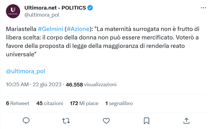Click the blue verified badge
Image resolution: width=212 pixels, height=129 pixels.
tap(90, 8)
